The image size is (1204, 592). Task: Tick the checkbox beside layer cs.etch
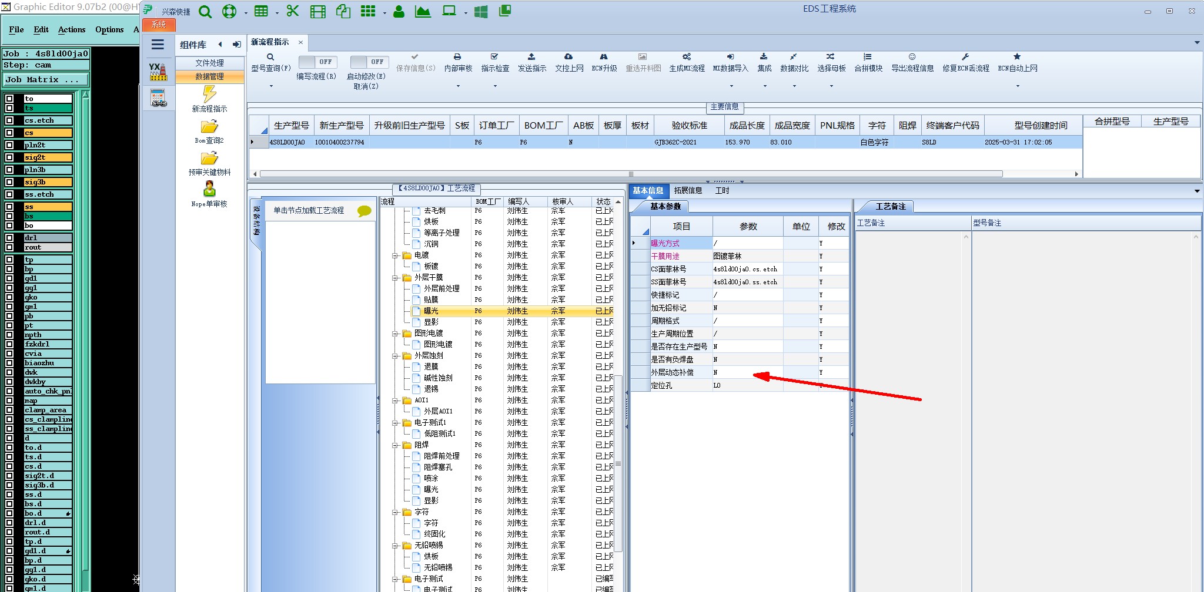[9, 120]
